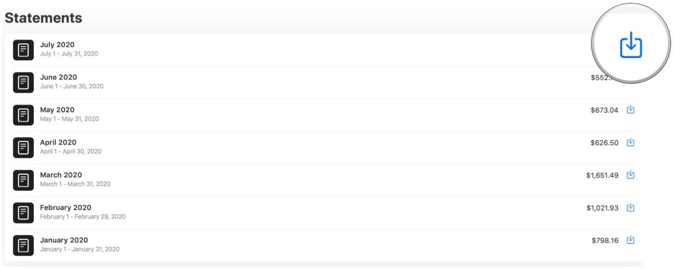Screen dimensions: 674x269
Task: Click the June 2020 document icon
Action: tap(23, 83)
